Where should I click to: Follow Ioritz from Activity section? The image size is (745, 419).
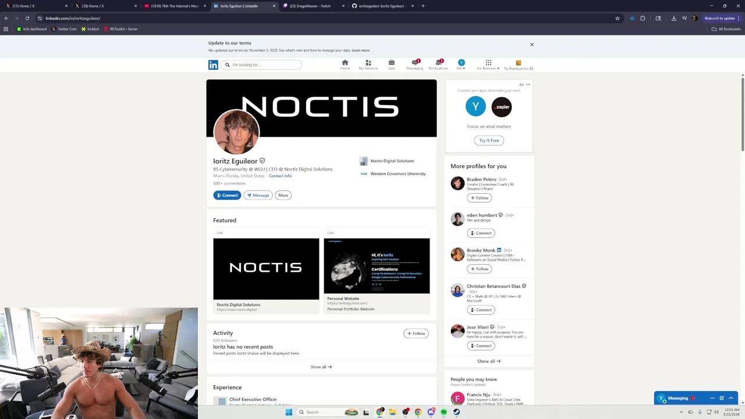point(416,333)
